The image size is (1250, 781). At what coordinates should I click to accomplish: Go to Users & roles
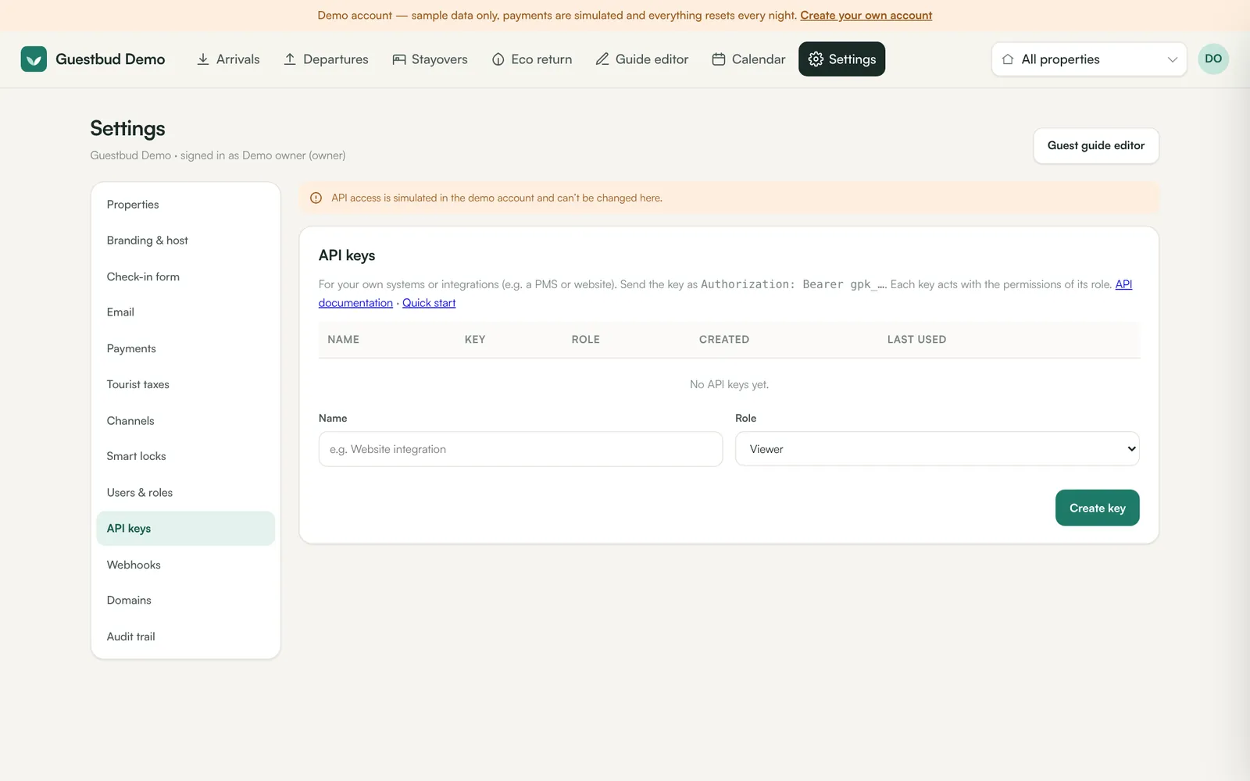coord(185,493)
